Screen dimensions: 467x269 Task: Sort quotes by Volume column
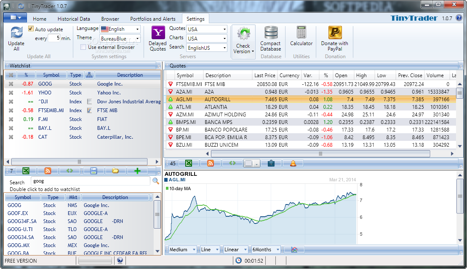click(x=435, y=75)
